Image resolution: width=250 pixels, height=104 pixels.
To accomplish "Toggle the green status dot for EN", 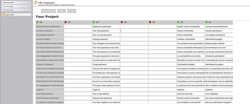I will tap(93, 22).
